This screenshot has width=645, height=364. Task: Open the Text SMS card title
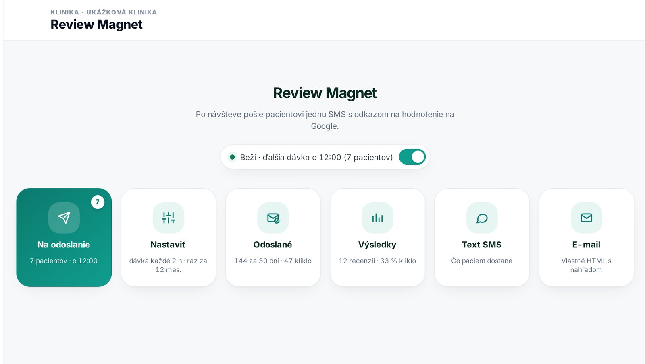click(482, 245)
